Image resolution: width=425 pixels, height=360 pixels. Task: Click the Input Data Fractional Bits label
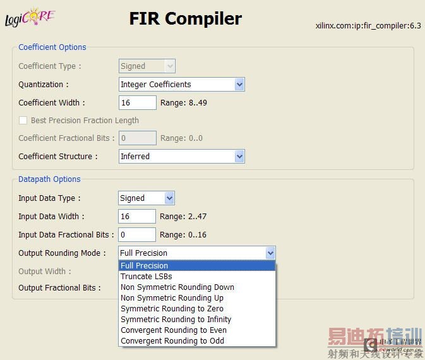coord(66,234)
